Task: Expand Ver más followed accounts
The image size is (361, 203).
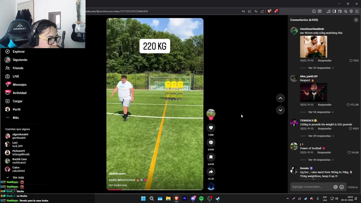Action: coord(15,177)
